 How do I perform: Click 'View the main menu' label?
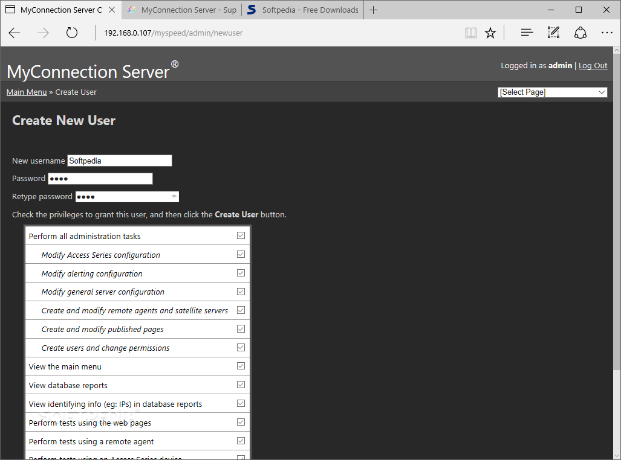tap(65, 366)
